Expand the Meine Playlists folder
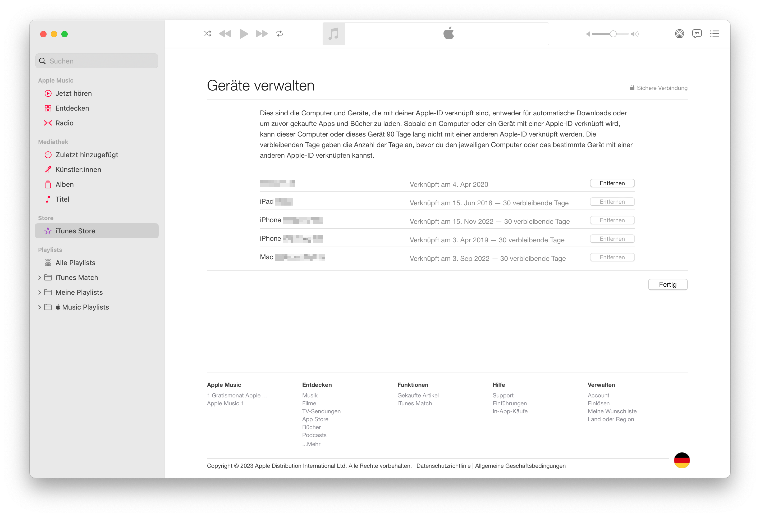The width and height of the screenshot is (760, 517). 40,292
